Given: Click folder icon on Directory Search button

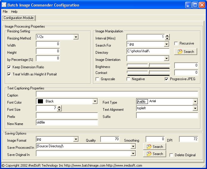Looking at the screenshot, I should pyautogui.click(x=180, y=52).
